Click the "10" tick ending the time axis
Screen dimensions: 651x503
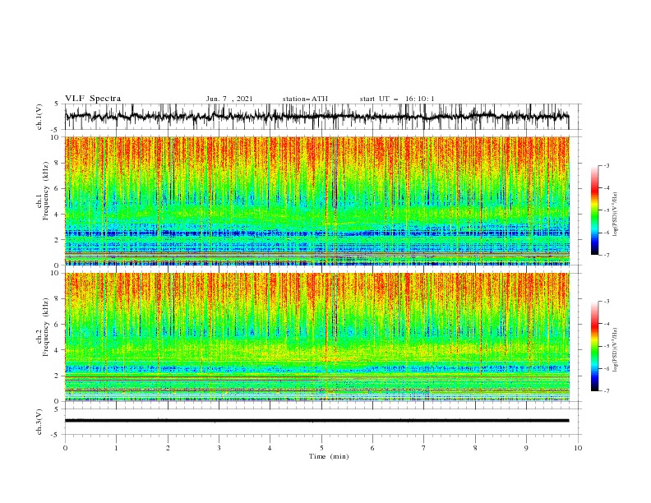(x=578, y=448)
